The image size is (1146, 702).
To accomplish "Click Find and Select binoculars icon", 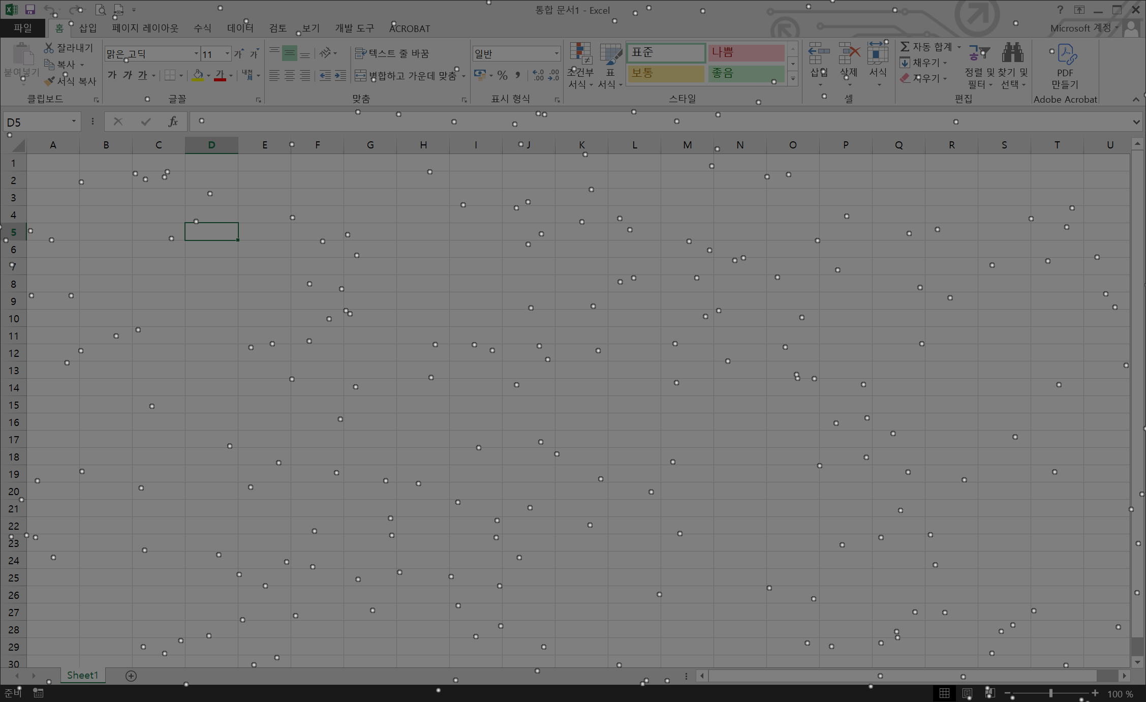I will click(x=1012, y=53).
